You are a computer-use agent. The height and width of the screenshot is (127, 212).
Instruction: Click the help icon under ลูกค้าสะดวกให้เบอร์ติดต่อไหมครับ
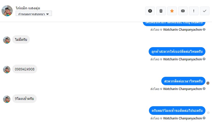(204, 59)
